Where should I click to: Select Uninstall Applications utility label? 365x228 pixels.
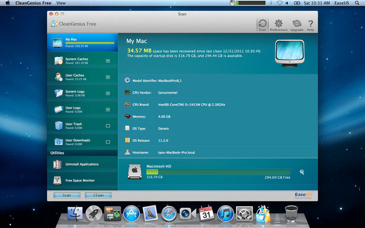pyautogui.click(x=82, y=164)
